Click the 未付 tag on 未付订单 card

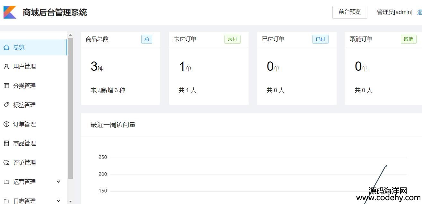(x=232, y=39)
